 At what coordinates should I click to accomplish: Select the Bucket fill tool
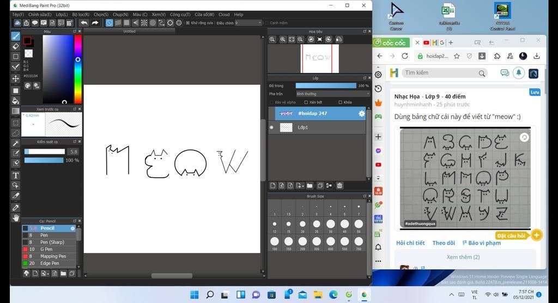(16, 101)
